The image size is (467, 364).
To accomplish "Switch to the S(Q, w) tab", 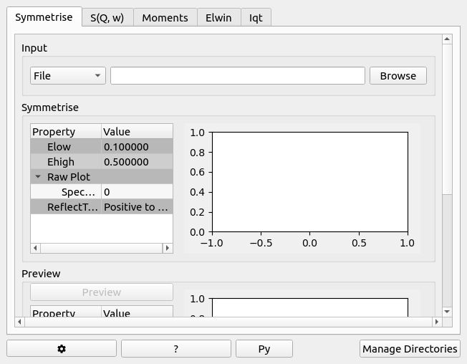I will (x=107, y=18).
